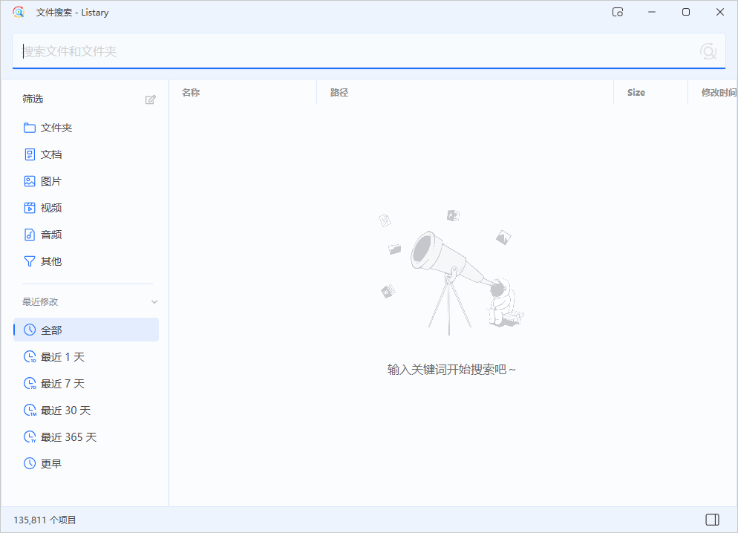The image size is (738, 533).
Task: Minimize the Listary window
Action: pyautogui.click(x=652, y=12)
